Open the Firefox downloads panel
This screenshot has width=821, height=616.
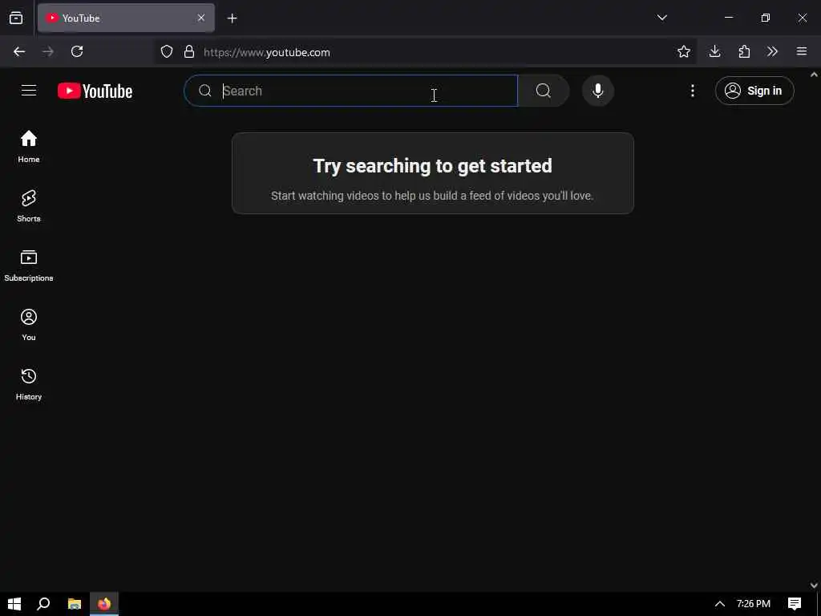click(x=714, y=51)
